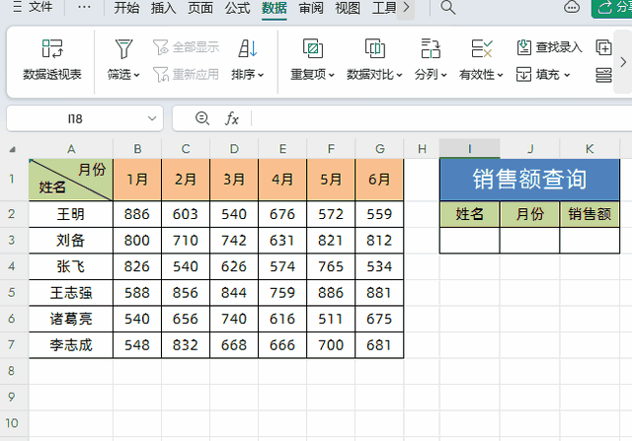The width and height of the screenshot is (632, 441).
Task: Click the cell with value 832
Action: [186, 345]
